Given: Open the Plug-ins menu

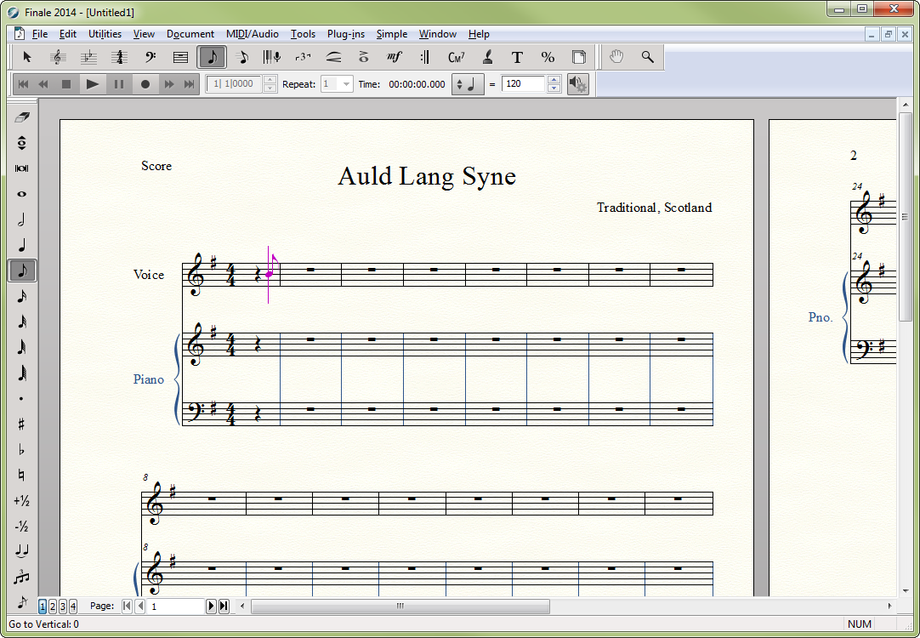Looking at the screenshot, I should 346,34.
